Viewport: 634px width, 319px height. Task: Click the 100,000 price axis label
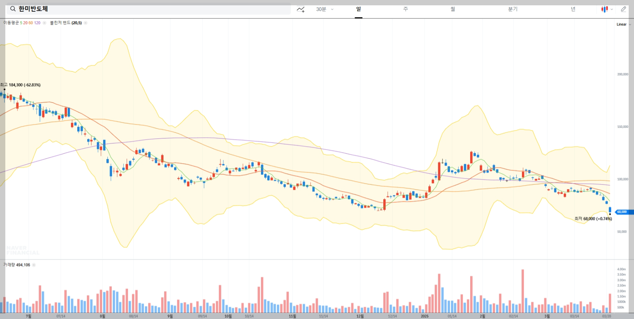click(x=623, y=179)
